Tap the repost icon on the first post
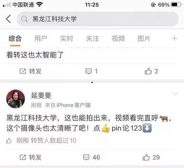The height and width of the screenshot is (168, 184). [x=23, y=71]
